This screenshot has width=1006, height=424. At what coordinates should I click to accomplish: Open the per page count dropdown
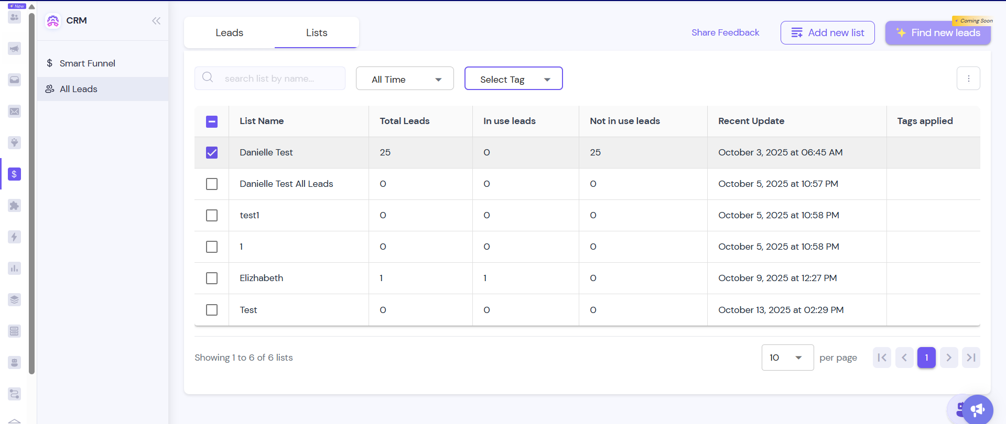coord(787,358)
